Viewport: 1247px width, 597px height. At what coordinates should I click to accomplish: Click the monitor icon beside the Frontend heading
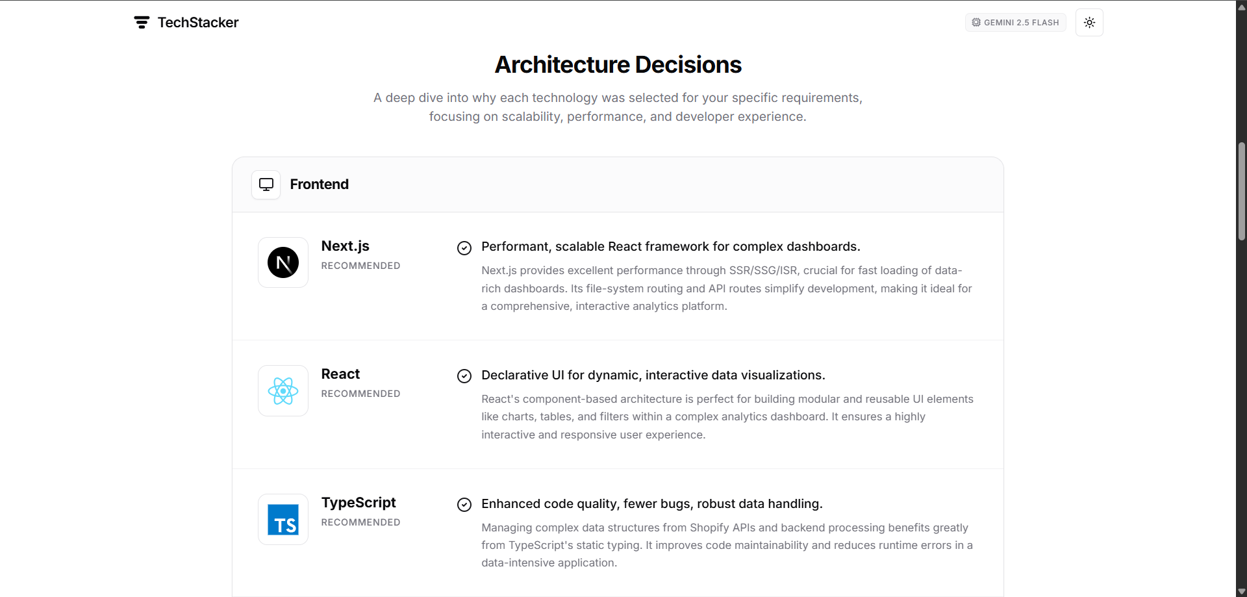tap(266, 184)
